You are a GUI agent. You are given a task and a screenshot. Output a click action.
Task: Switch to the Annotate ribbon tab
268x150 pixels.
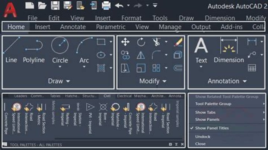coord(73,27)
